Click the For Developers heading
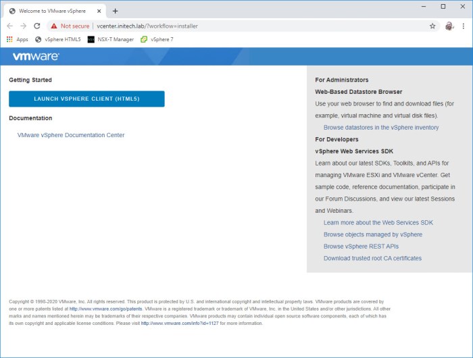This screenshot has width=473, height=358. 337,139
